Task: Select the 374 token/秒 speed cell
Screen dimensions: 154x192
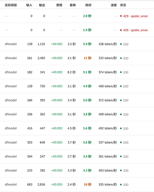Action: pos(108,72)
